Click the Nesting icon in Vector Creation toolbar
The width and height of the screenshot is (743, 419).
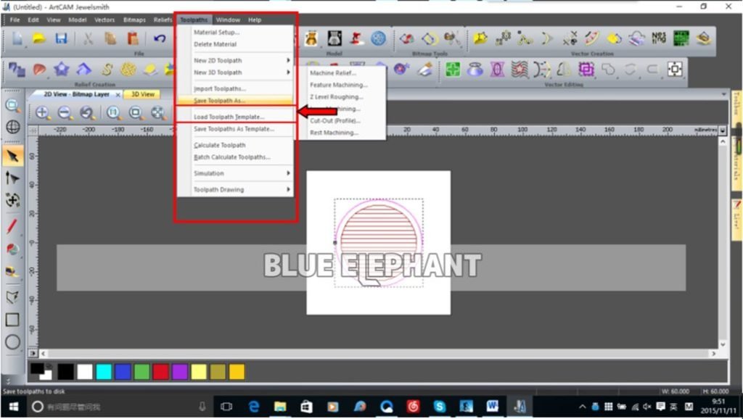point(659,38)
